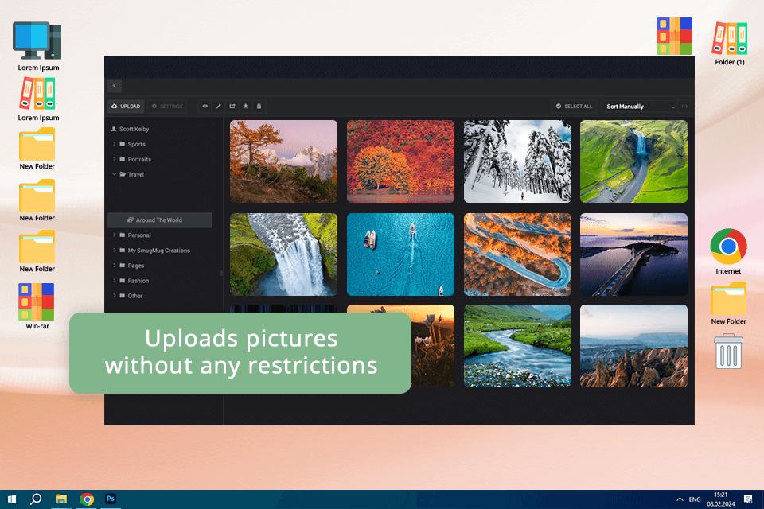764x509 pixels.
Task: Open the Around The World gallery
Action: pos(160,220)
